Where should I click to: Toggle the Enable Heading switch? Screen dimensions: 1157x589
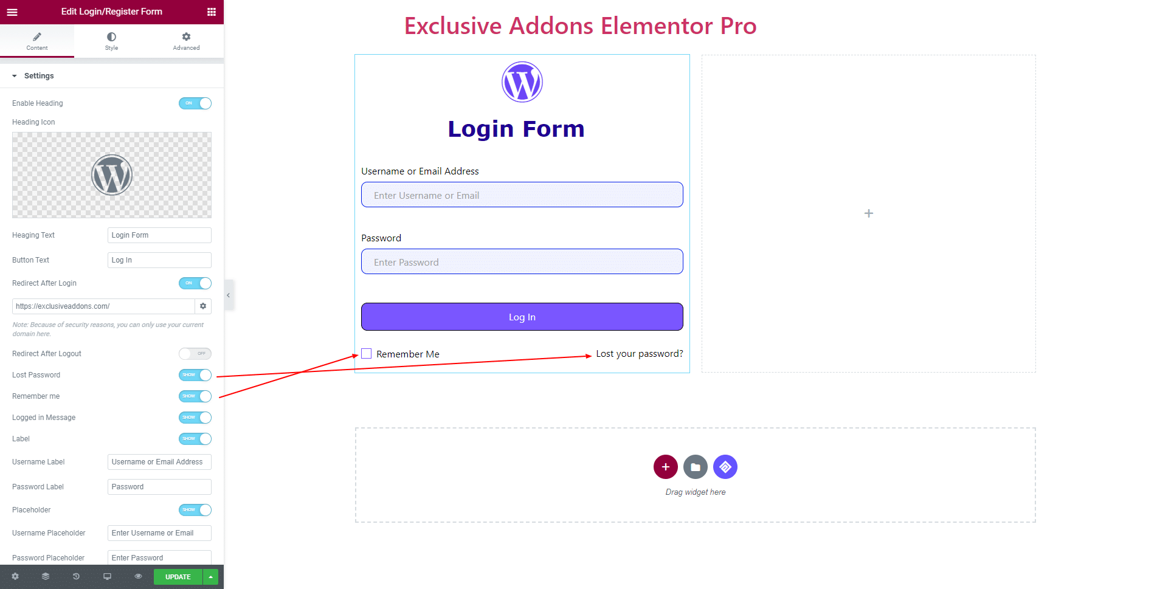click(x=195, y=103)
